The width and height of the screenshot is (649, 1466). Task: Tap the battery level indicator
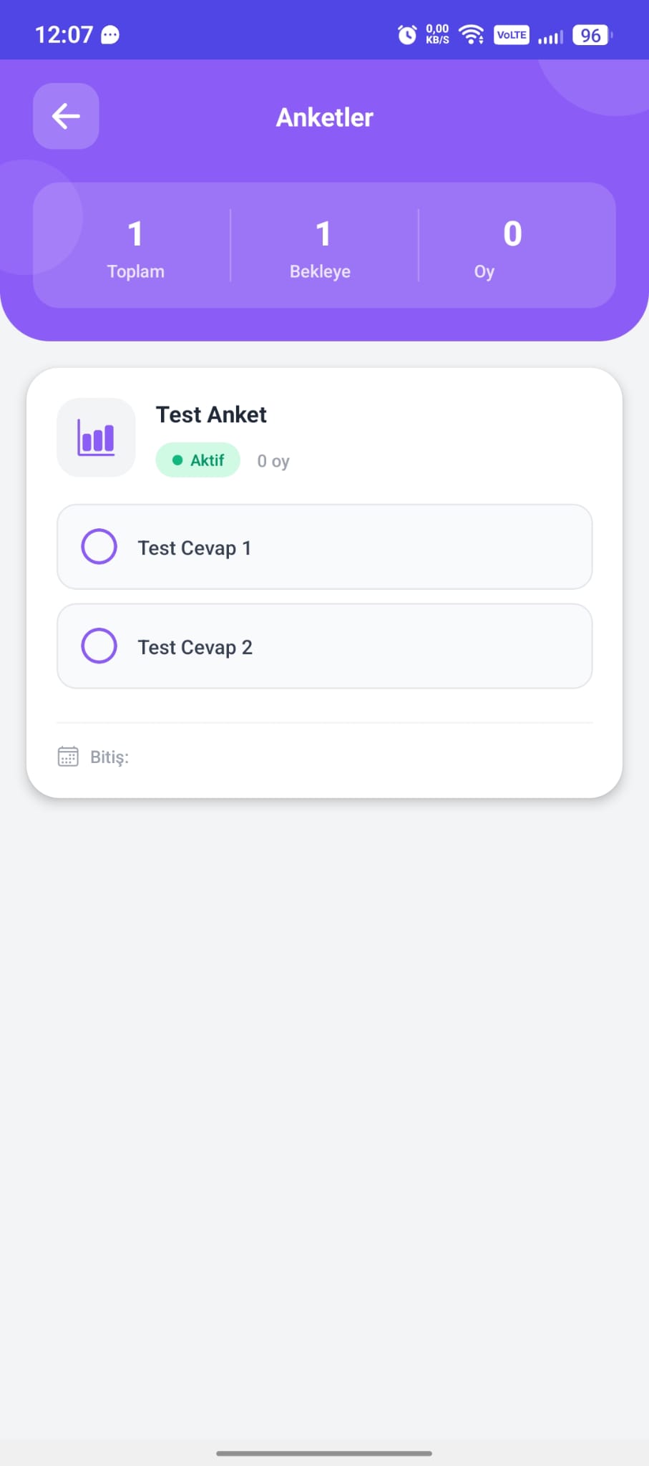coord(592,35)
